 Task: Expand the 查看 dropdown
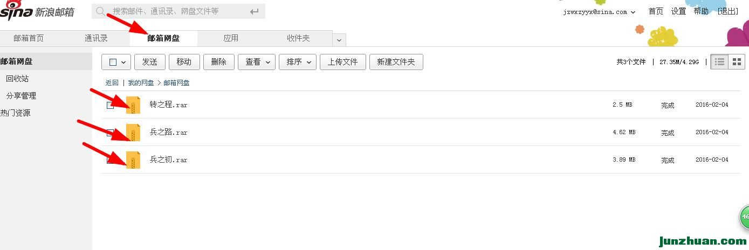pos(257,62)
